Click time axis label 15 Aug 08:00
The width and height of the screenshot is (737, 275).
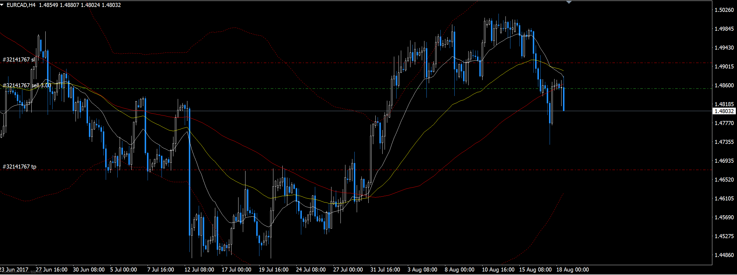click(535, 269)
